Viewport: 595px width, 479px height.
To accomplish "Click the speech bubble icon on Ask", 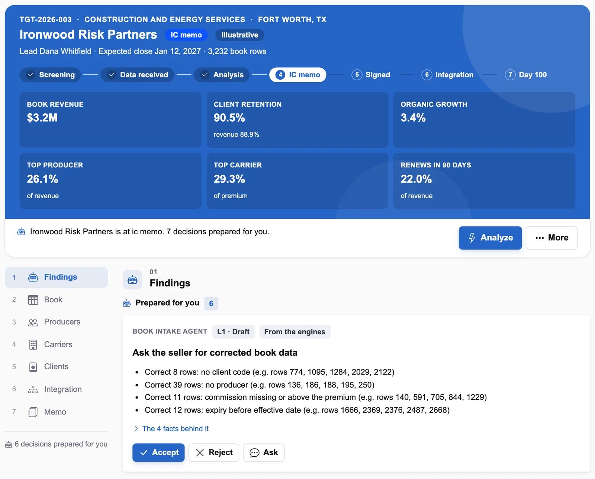I will [x=254, y=453].
